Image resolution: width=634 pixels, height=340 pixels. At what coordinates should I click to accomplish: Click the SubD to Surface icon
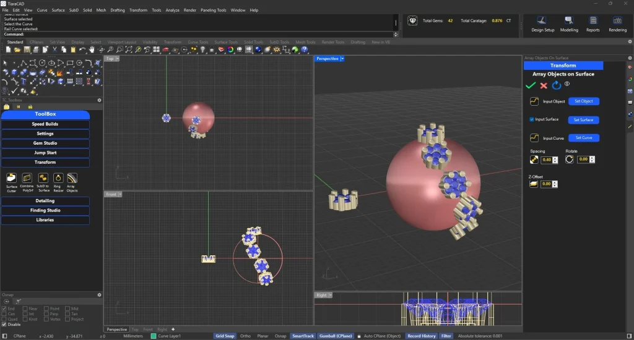(43, 179)
